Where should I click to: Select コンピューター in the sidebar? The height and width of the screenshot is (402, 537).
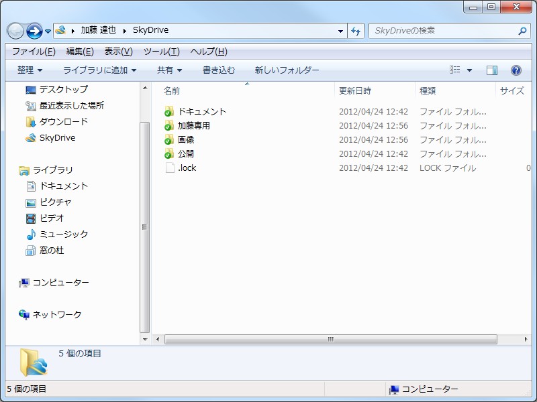(62, 283)
